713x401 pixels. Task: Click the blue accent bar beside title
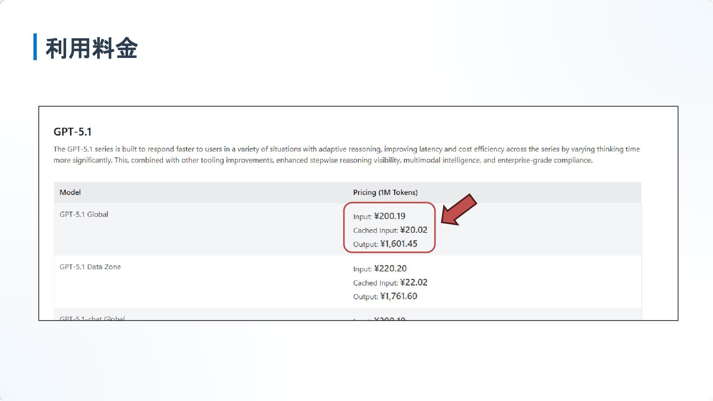35,47
